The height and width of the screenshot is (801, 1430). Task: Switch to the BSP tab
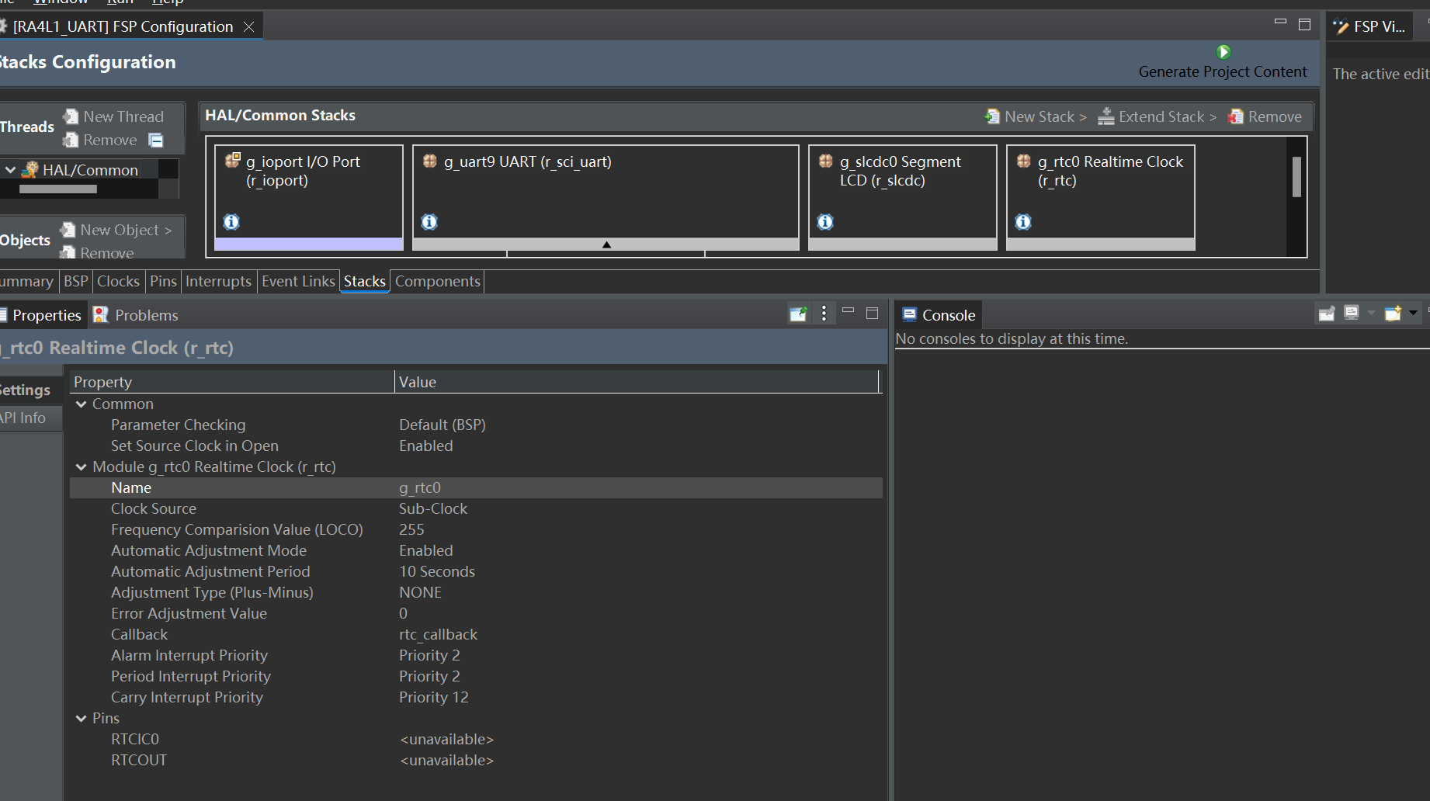[75, 281]
